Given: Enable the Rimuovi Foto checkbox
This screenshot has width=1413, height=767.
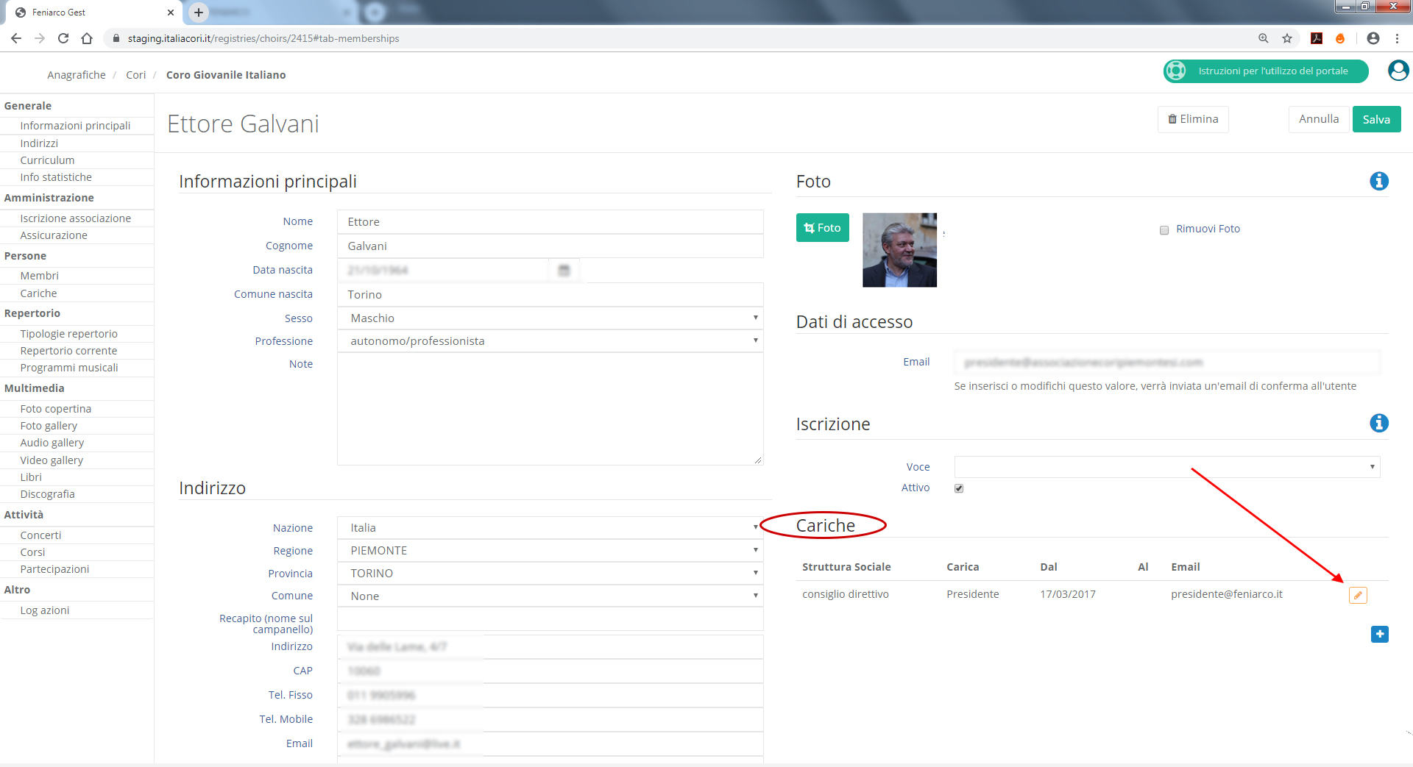Looking at the screenshot, I should coord(1164,230).
